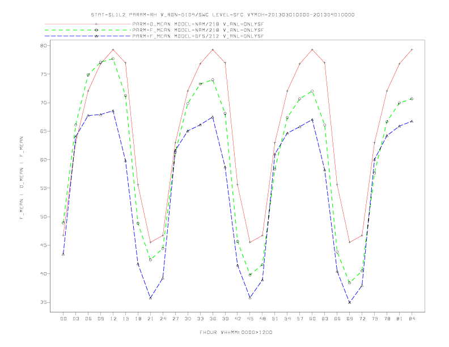Viewport: 449px width, 347px height.
Task: Click y-axis tick value 80
Action: (43, 45)
